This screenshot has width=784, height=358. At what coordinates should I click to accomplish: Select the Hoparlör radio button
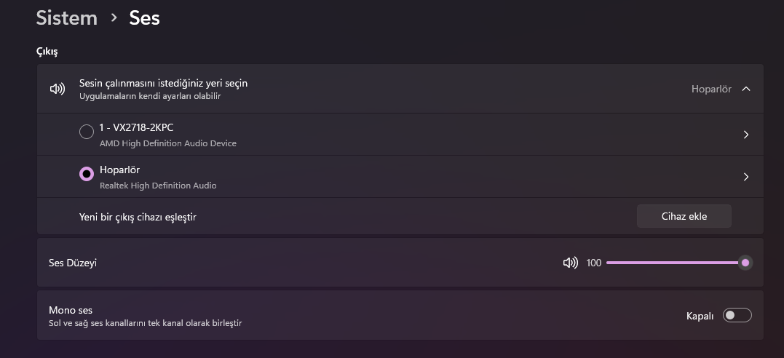87,174
